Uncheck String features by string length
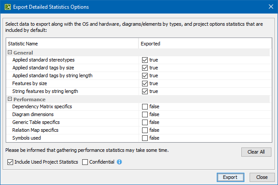Screen dimensions: 278x185 [x=145, y=91]
